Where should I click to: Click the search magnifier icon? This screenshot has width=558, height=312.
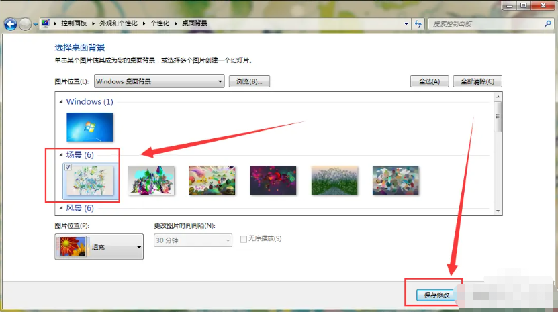point(548,24)
